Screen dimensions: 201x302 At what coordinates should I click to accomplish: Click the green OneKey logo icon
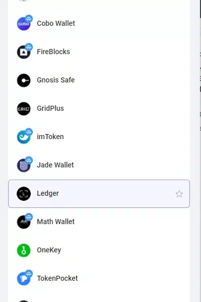(x=24, y=250)
